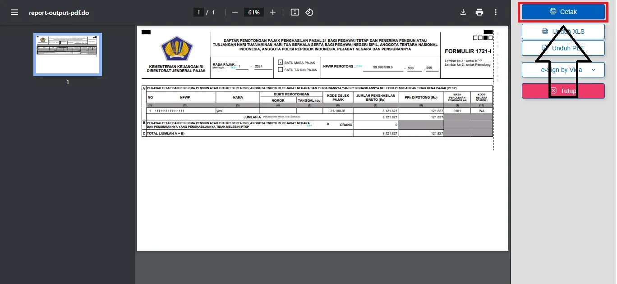The height and width of the screenshot is (284, 617).
Task: Close the report with Tutup button
Action: 563,91
